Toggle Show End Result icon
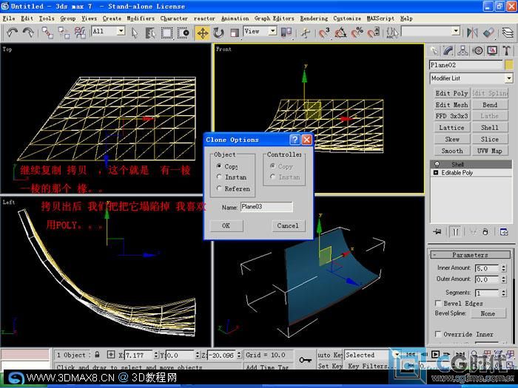The image size is (518, 388). click(x=456, y=232)
